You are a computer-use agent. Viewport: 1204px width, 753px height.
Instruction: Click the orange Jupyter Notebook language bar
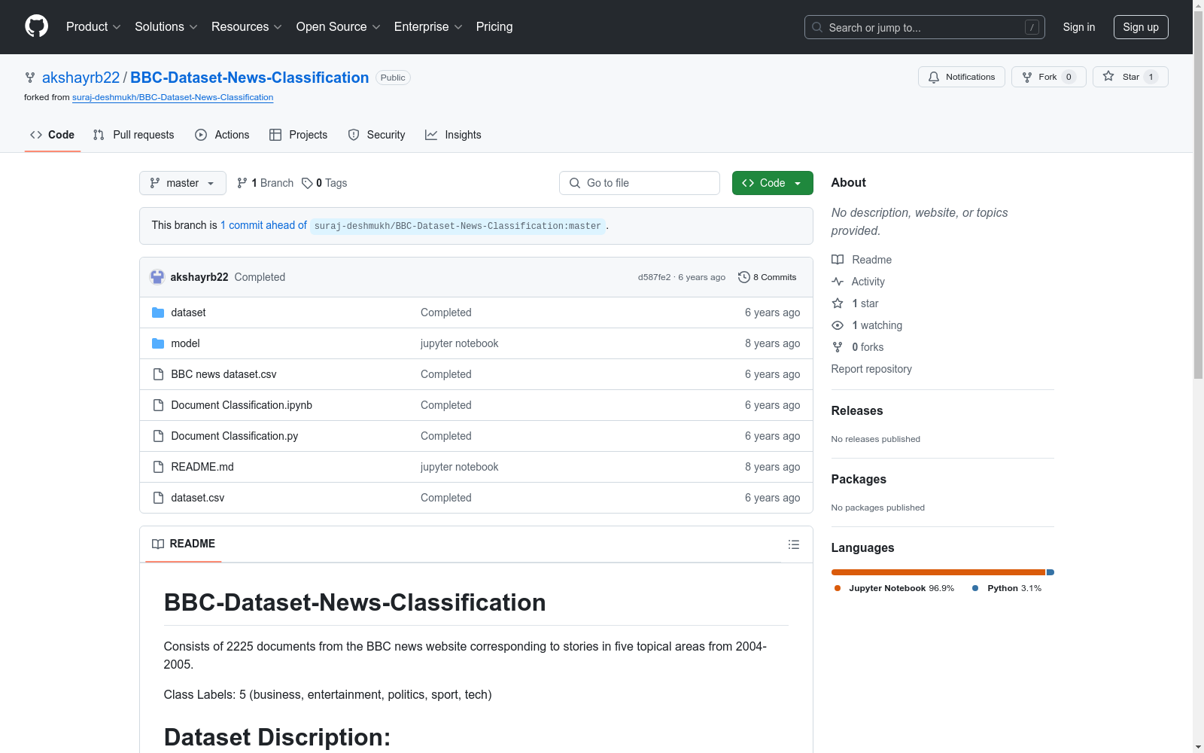(938, 572)
